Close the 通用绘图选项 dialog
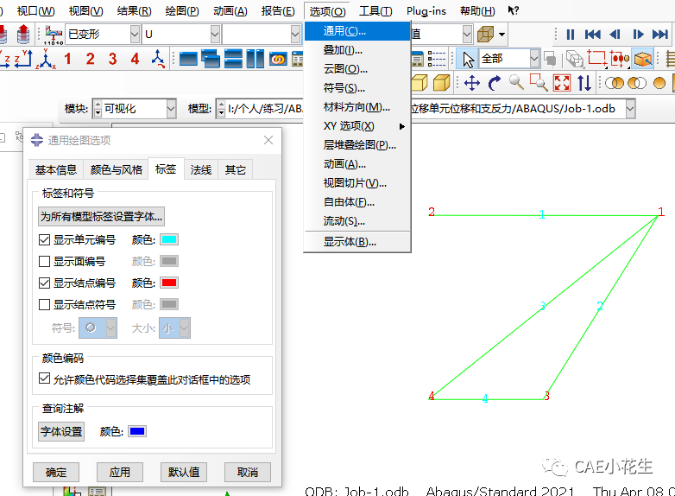Screen dimensions: 675x496 click(268, 140)
